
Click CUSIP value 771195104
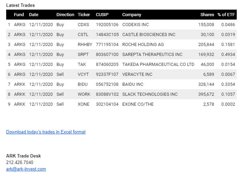pyautogui.click(x=107, y=45)
